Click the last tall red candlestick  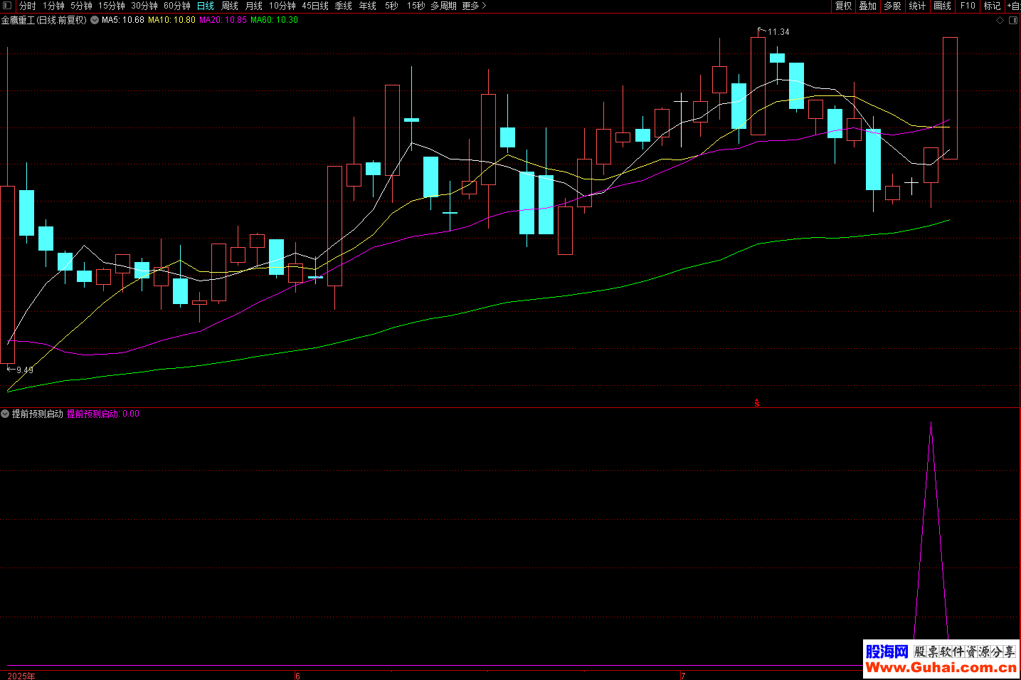pyautogui.click(x=950, y=98)
